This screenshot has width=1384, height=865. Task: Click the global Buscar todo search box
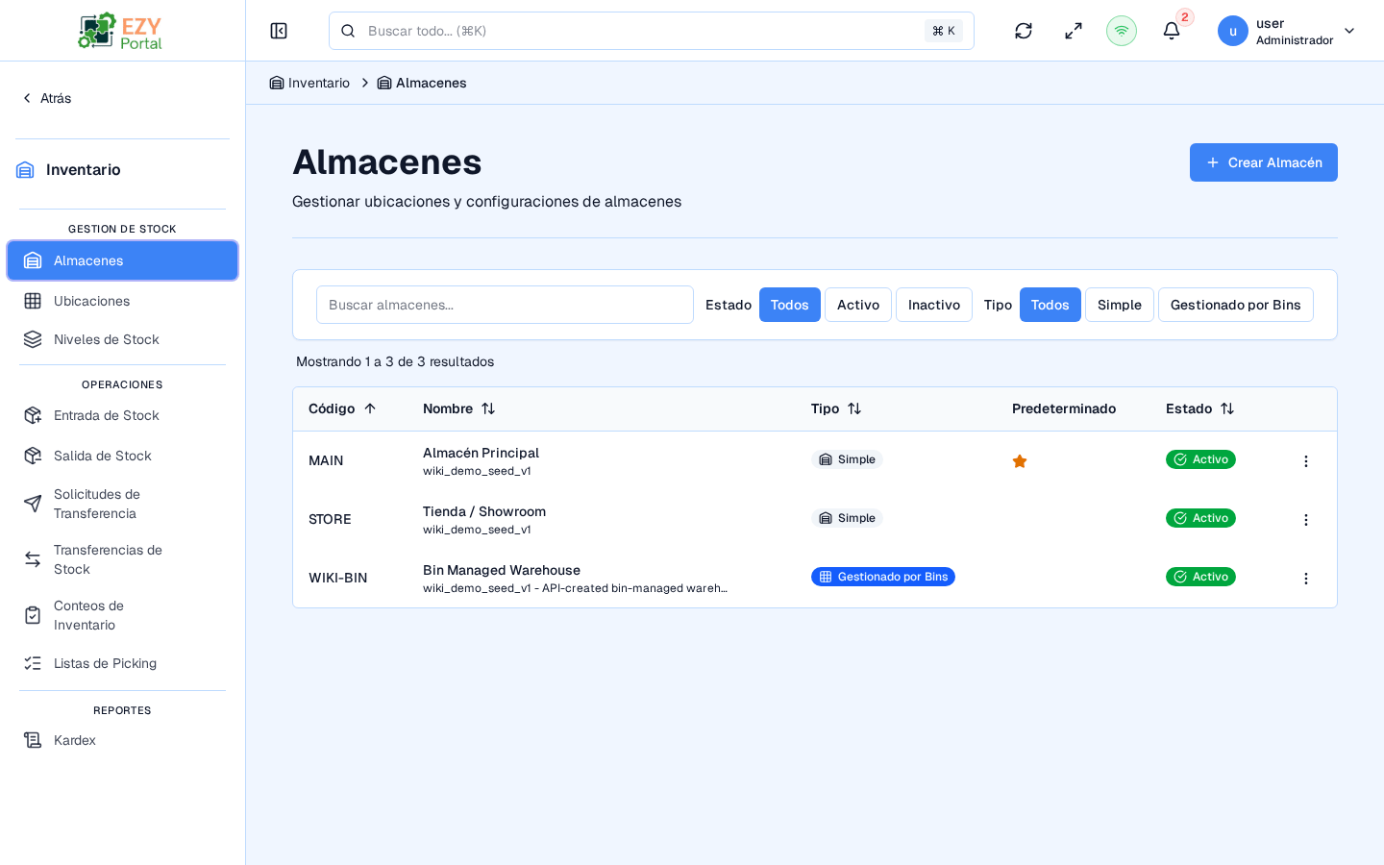coord(652,31)
